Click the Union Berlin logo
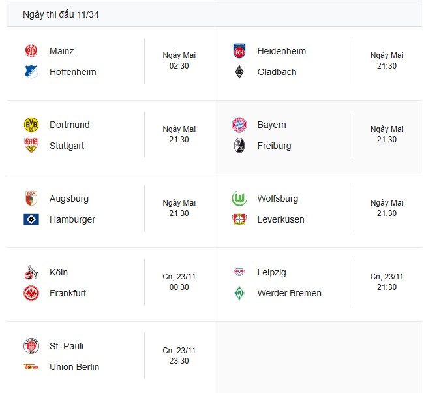This screenshot has height=393, width=424. (x=31, y=367)
